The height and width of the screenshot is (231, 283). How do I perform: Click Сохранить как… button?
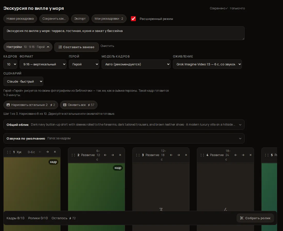pos(54,19)
